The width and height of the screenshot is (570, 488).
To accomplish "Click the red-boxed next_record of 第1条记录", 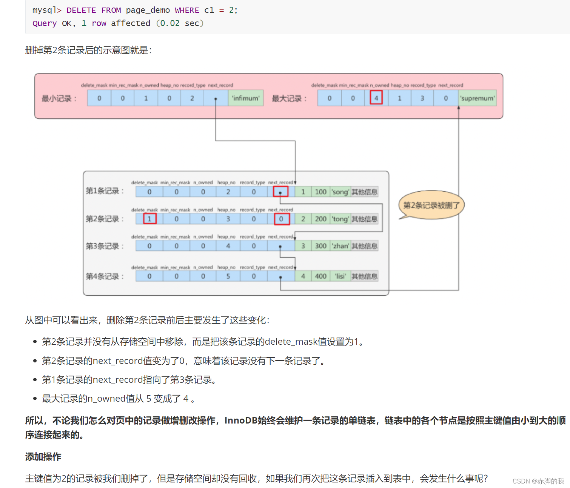I will point(280,192).
